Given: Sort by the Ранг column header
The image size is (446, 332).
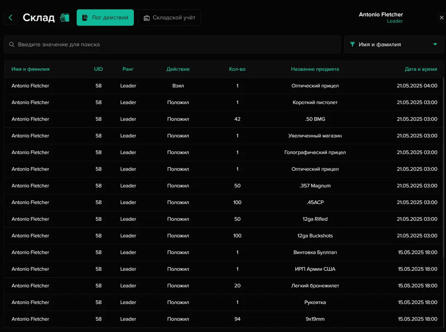Looking at the screenshot, I should click(x=128, y=69).
